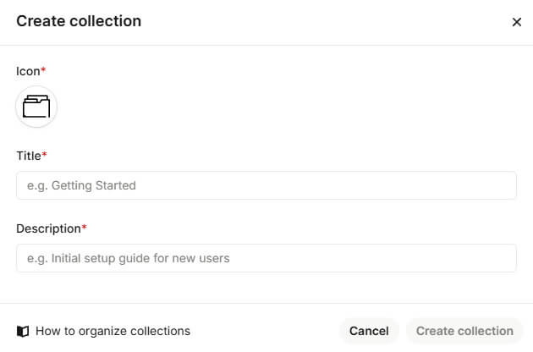Dismiss dialog using the X icon

(516, 22)
